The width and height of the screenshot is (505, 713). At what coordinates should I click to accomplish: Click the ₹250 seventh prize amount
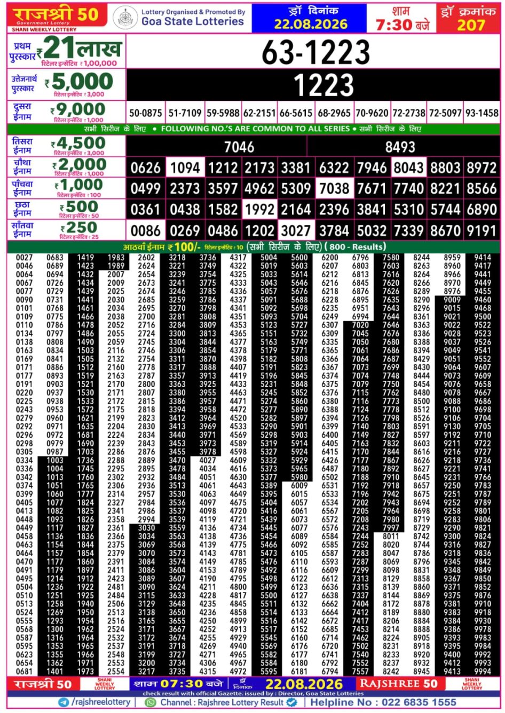[x=79, y=228]
